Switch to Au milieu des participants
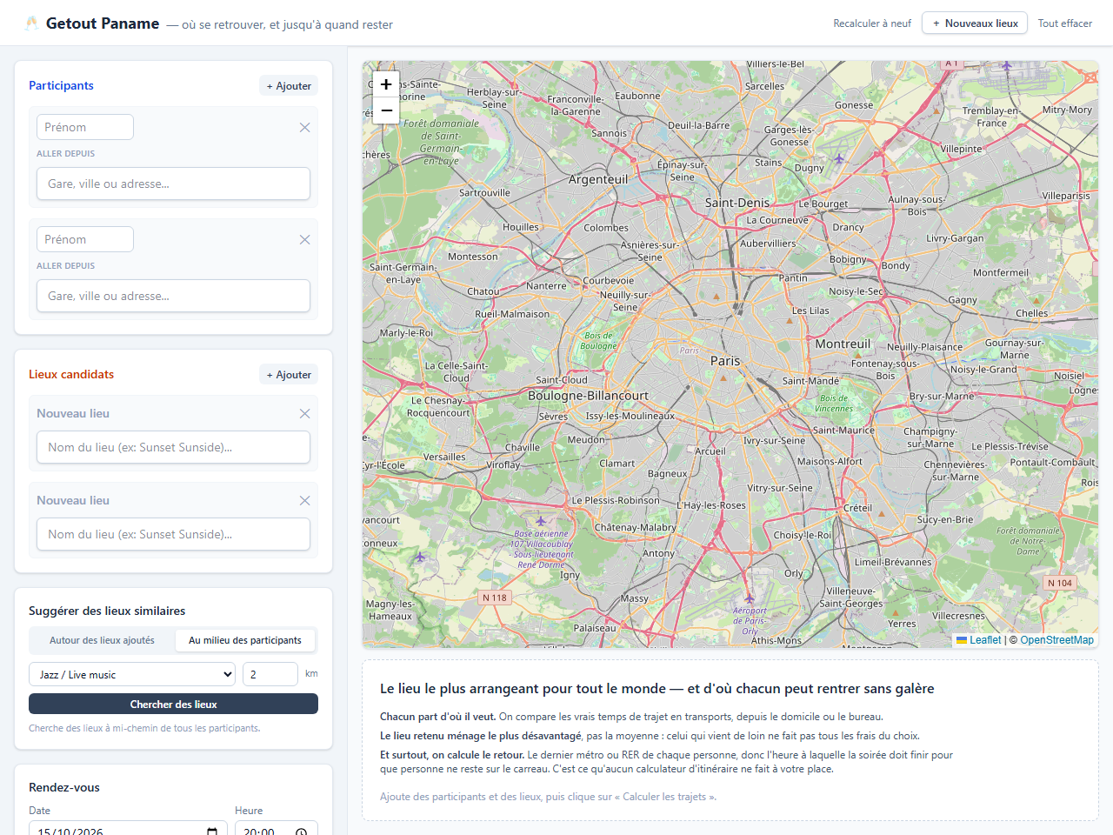 click(x=245, y=640)
